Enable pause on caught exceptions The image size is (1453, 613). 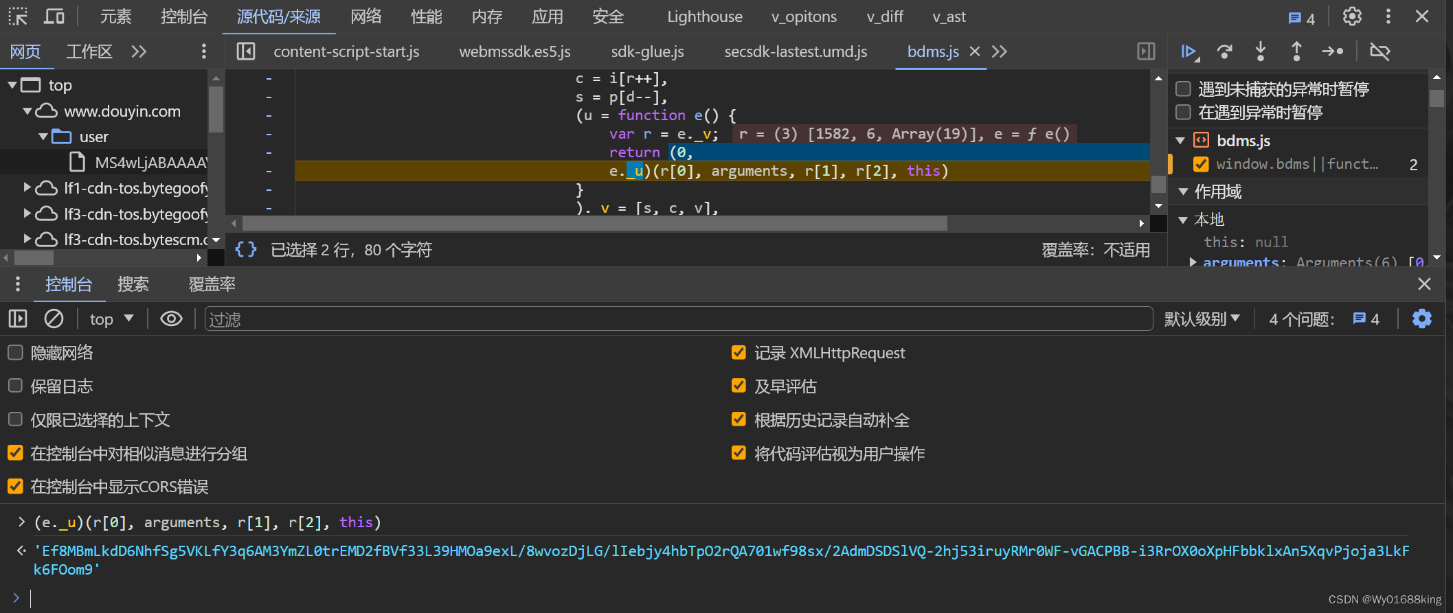coord(1183,112)
